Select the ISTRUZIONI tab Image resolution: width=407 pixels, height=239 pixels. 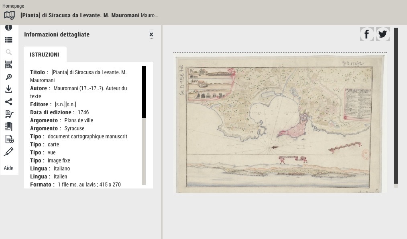[x=45, y=55]
